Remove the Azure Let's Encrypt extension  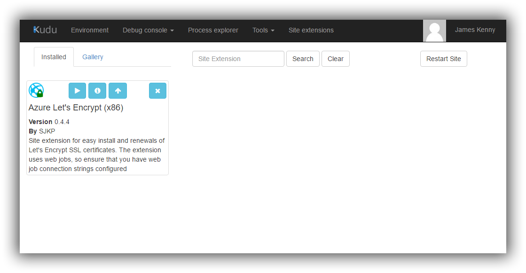coord(157,91)
